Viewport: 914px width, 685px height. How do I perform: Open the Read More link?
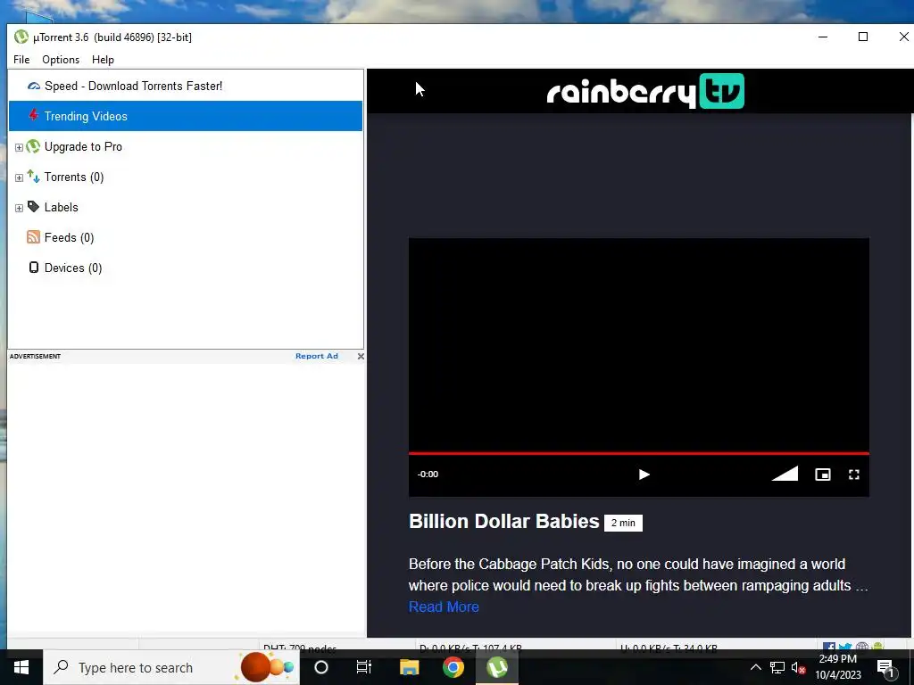click(x=444, y=607)
